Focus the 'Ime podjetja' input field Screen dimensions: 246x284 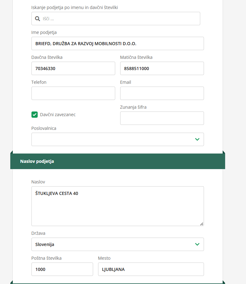pos(117,44)
